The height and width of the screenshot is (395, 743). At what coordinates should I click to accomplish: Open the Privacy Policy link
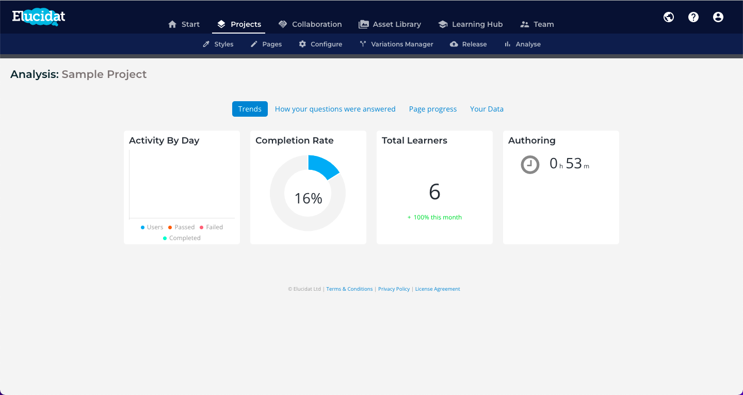click(394, 289)
